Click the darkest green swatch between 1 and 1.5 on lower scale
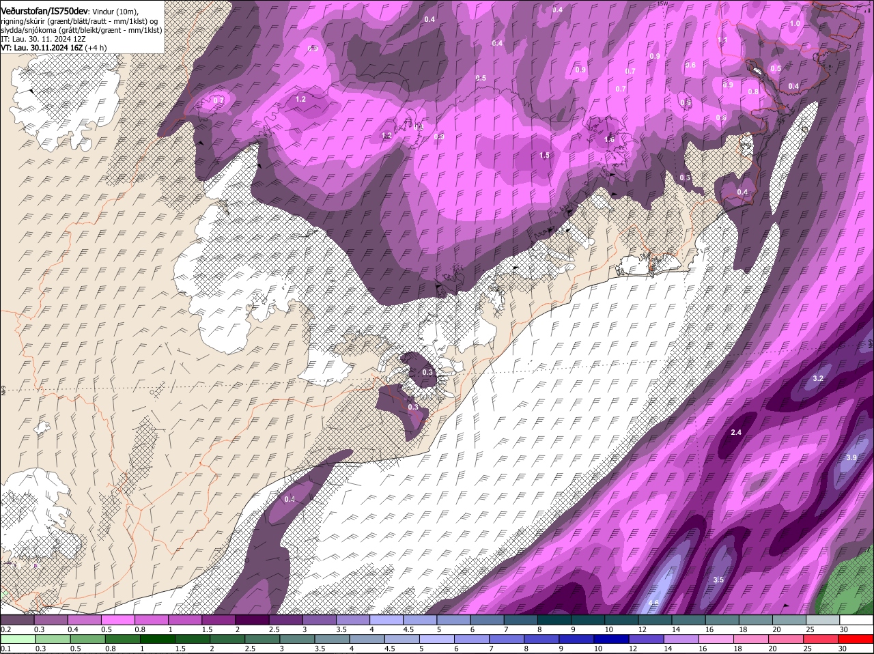This screenshot has width=874, height=654. click(157, 639)
